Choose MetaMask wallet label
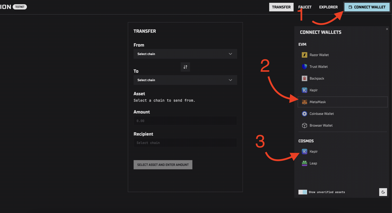 click(x=318, y=102)
